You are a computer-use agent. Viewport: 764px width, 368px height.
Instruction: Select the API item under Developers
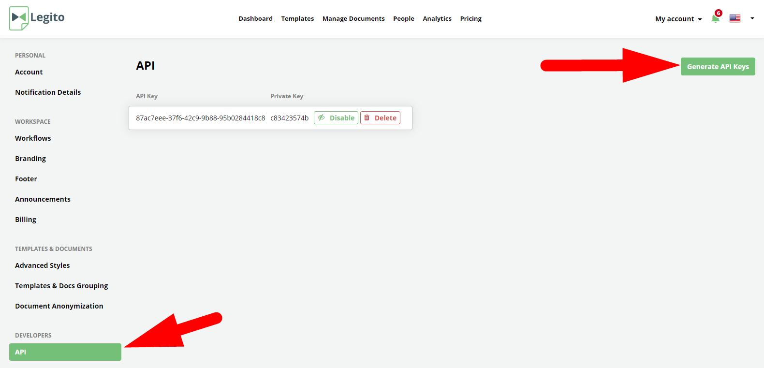pyautogui.click(x=65, y=352)
